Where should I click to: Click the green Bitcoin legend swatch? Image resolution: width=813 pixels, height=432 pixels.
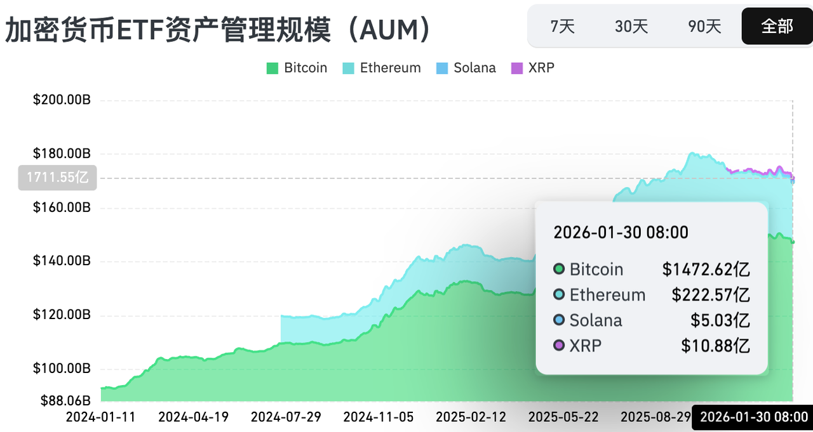pos(272,69)
